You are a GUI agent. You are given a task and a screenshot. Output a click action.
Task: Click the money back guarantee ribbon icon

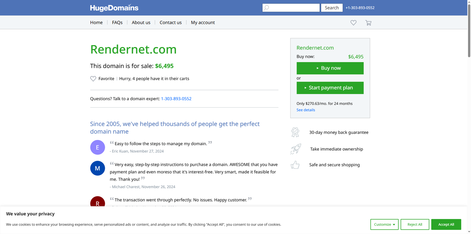(295, 132)
